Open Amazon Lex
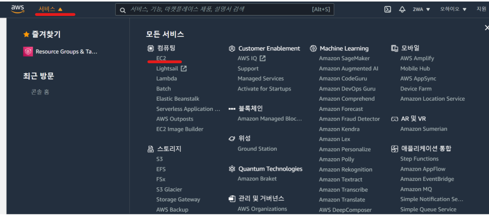The height and width of the screenshot is (215, 489). (334, 139)
